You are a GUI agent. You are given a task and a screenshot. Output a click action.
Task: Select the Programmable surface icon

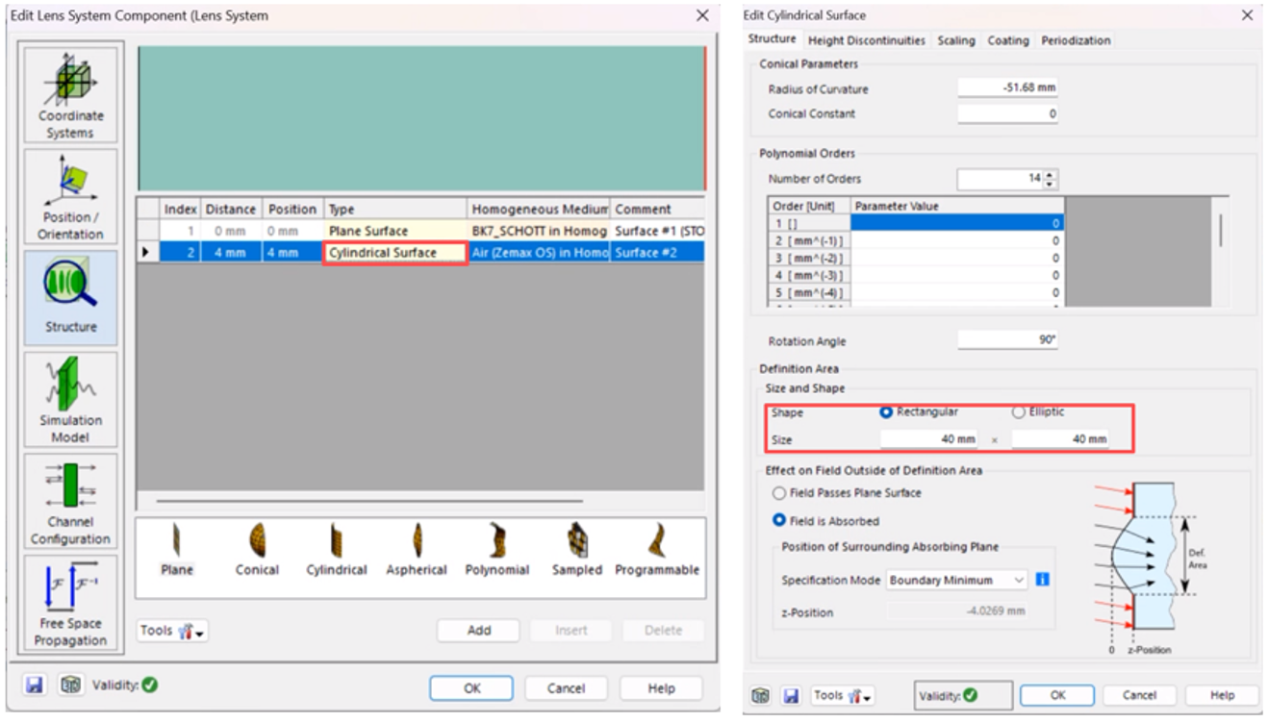tap(656, 549)
